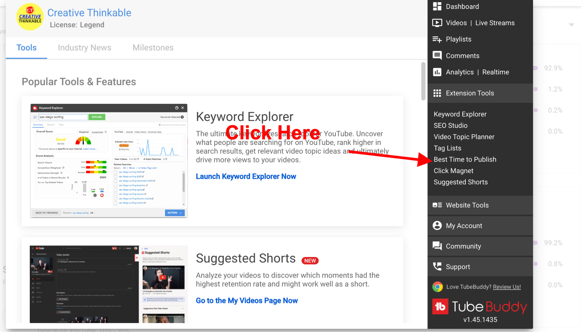Open Realtime analytics menu entry
The height and width of the screenshot is (332, 581).
pos(496,72)
